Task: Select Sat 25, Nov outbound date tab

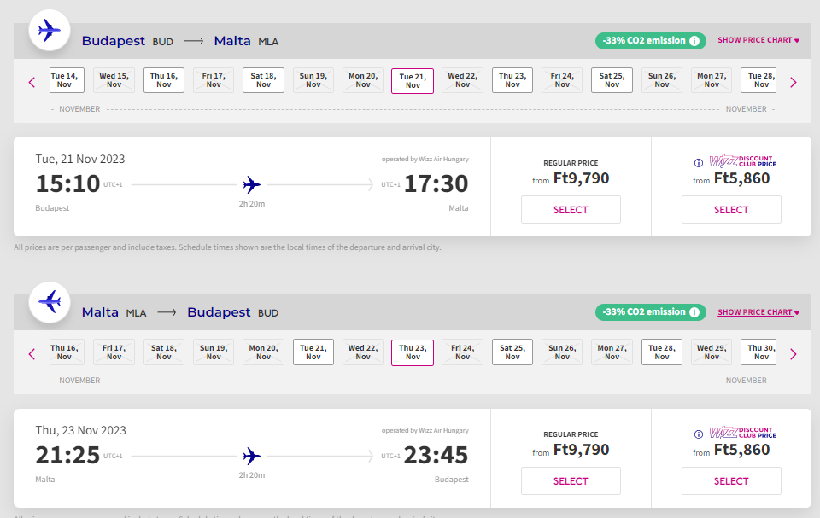Action: click(612, 80)
